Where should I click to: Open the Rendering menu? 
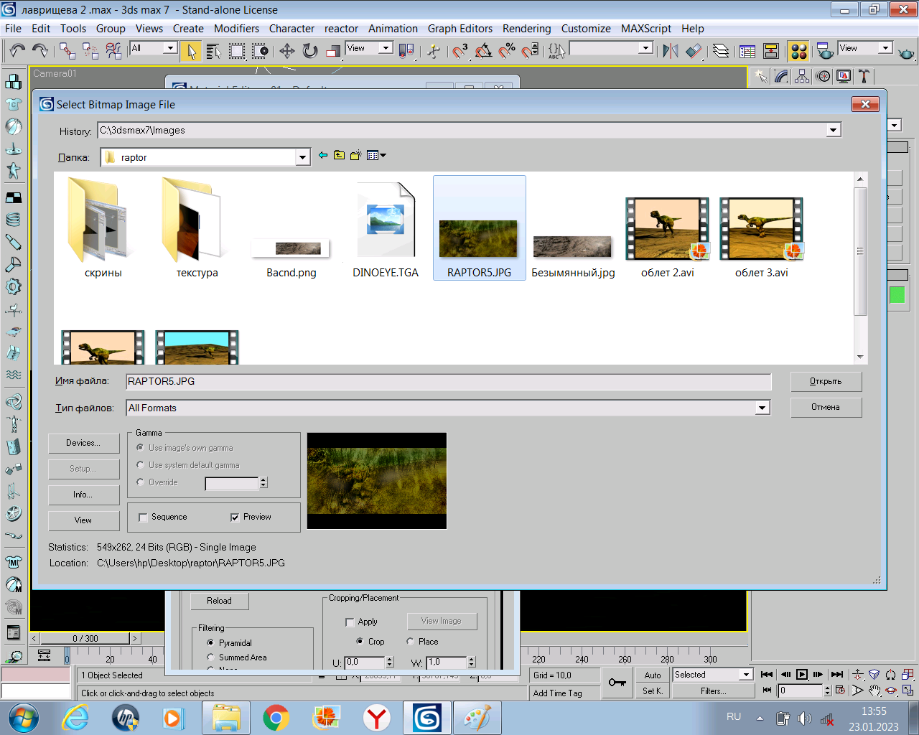526,29
